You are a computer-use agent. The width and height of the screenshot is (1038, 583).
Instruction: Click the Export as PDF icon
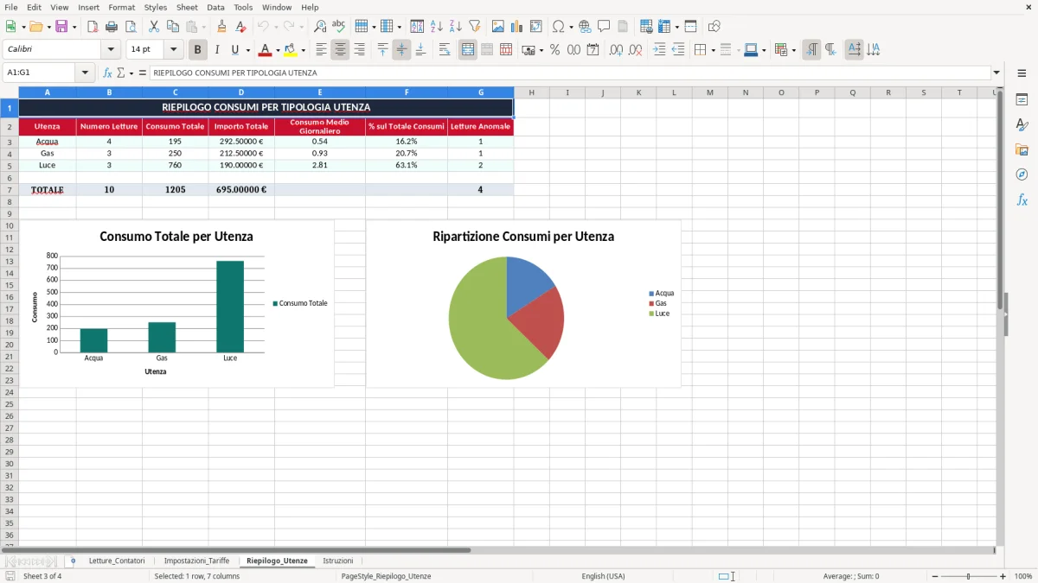(93, 27)
